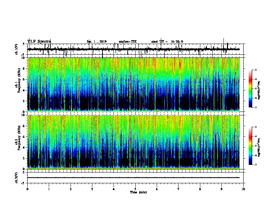
Task: Click the time axis tick label "6"
Action: click(157, 189)
